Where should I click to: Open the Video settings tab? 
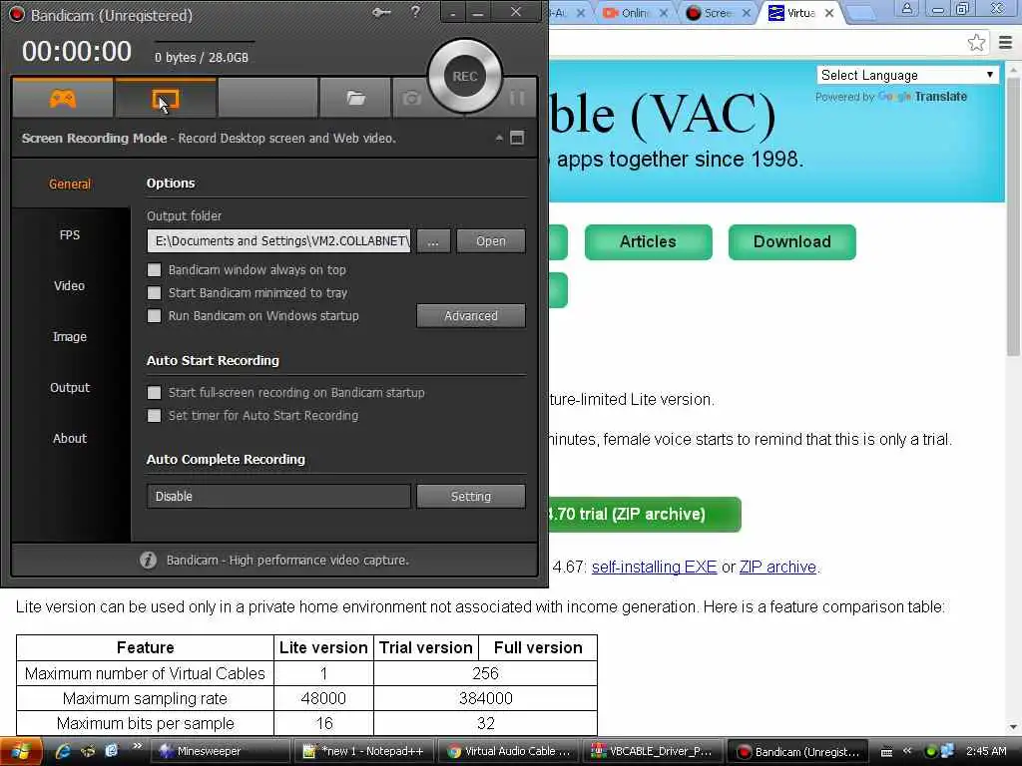[70, 285]
